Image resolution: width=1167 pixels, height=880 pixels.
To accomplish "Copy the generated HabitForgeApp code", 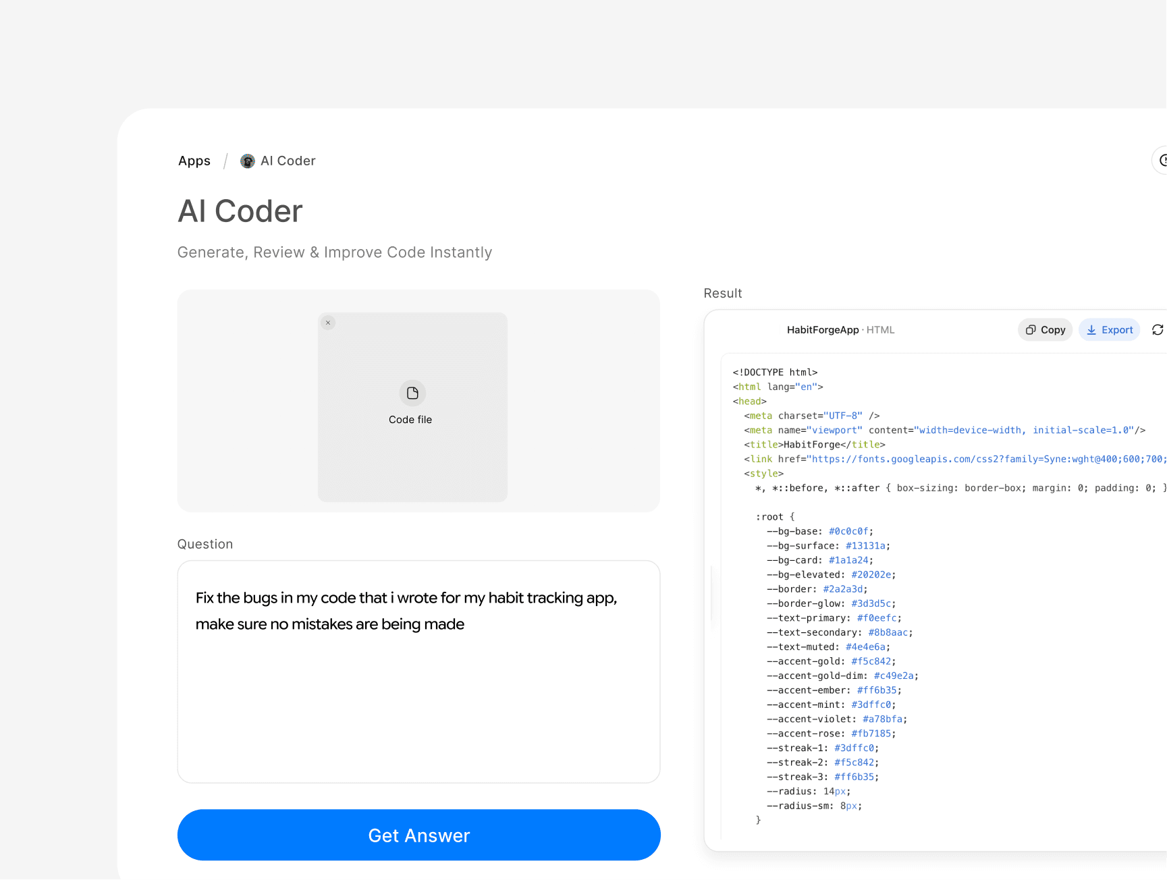I will 1045,330.
